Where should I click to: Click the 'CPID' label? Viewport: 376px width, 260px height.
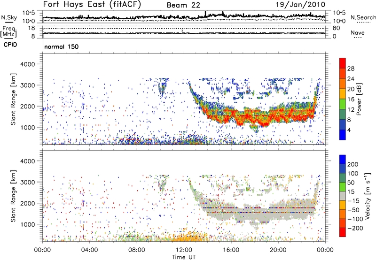(x=10, y=45)
